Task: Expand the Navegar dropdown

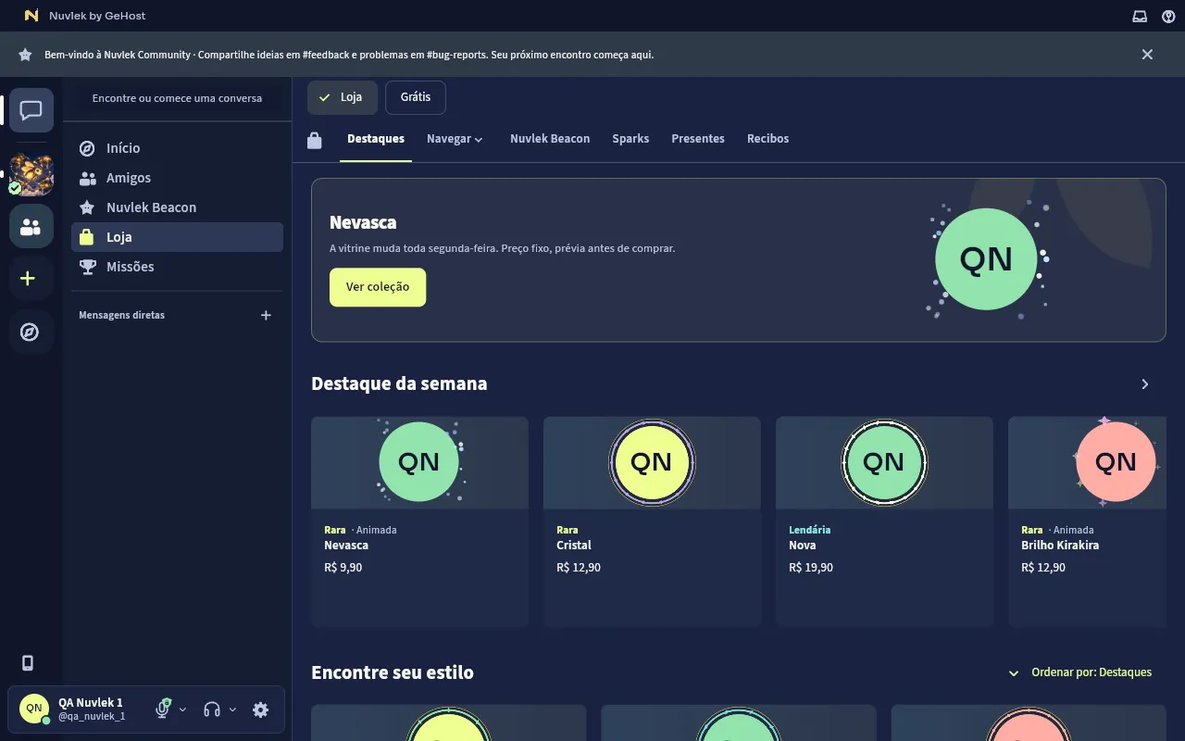Action: pyautogui.click(x=455, y=139)
